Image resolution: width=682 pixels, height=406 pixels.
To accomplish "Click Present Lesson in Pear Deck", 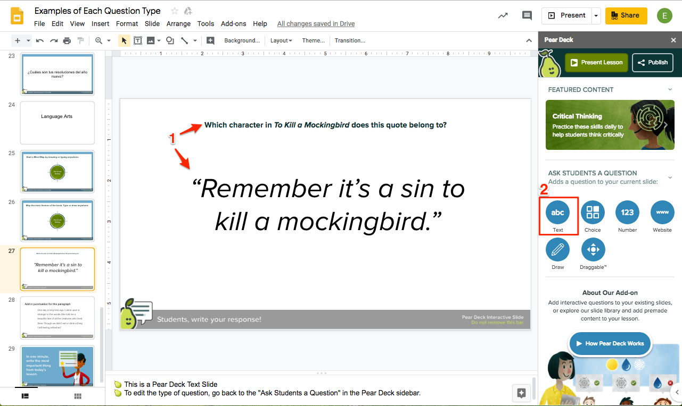I will [x=596, y=62].
